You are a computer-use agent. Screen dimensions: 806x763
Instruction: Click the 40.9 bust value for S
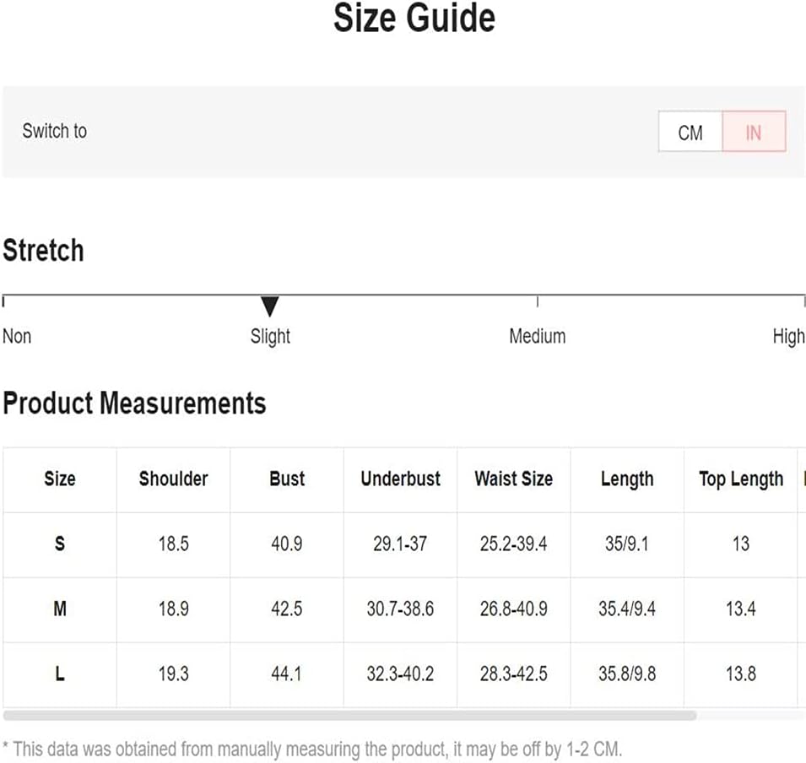[287, 544]
